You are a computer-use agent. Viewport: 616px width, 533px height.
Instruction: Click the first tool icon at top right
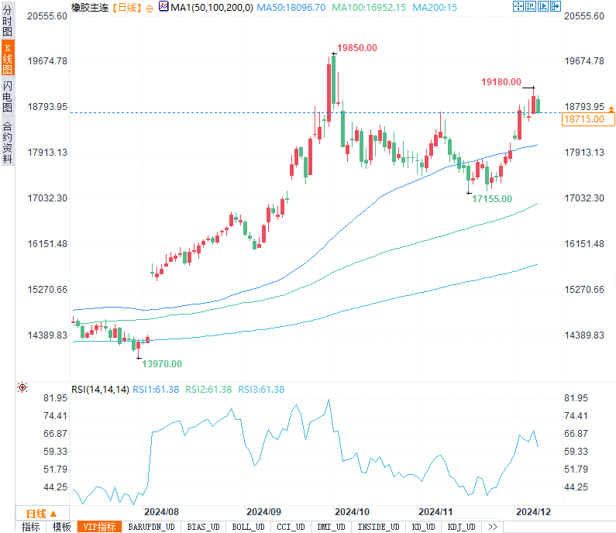click(x=518, y=7)
